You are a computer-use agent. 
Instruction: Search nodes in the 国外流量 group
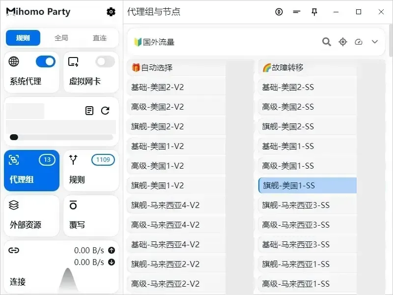coord(326,42)
